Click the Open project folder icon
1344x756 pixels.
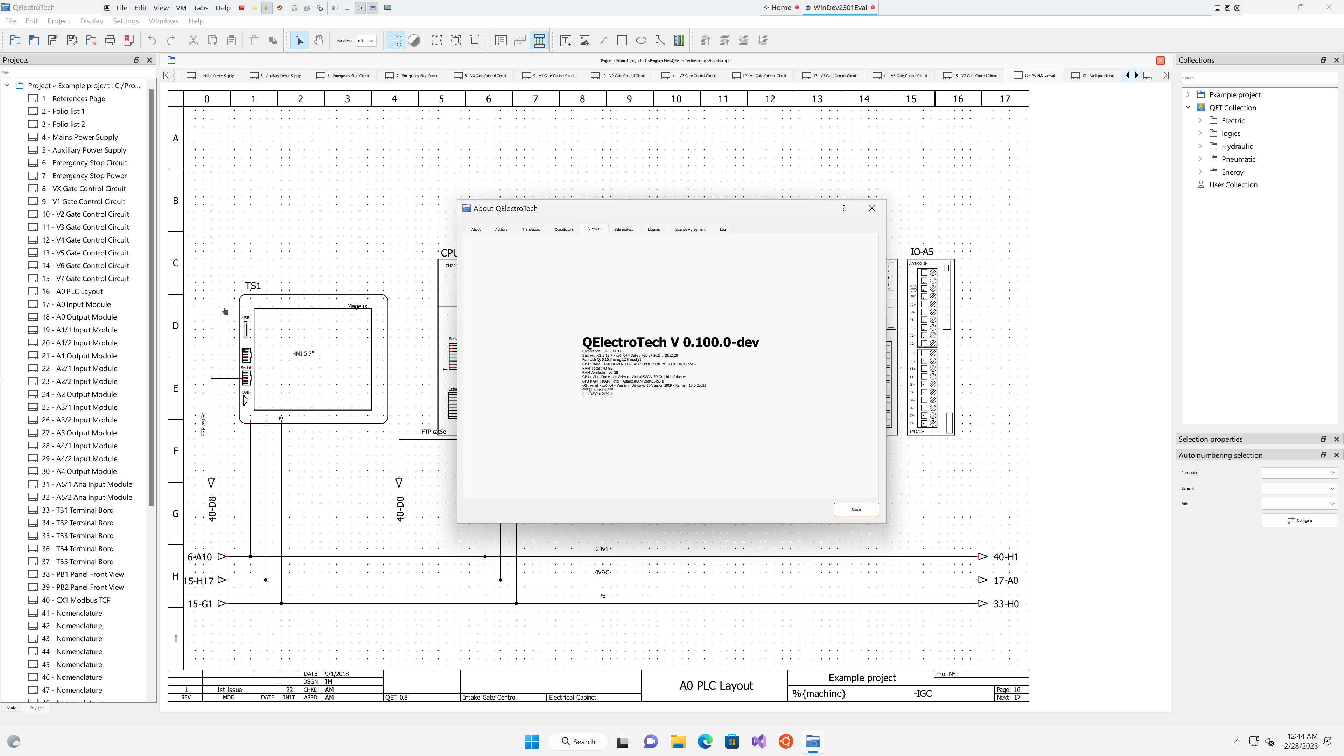coord(34,40)
